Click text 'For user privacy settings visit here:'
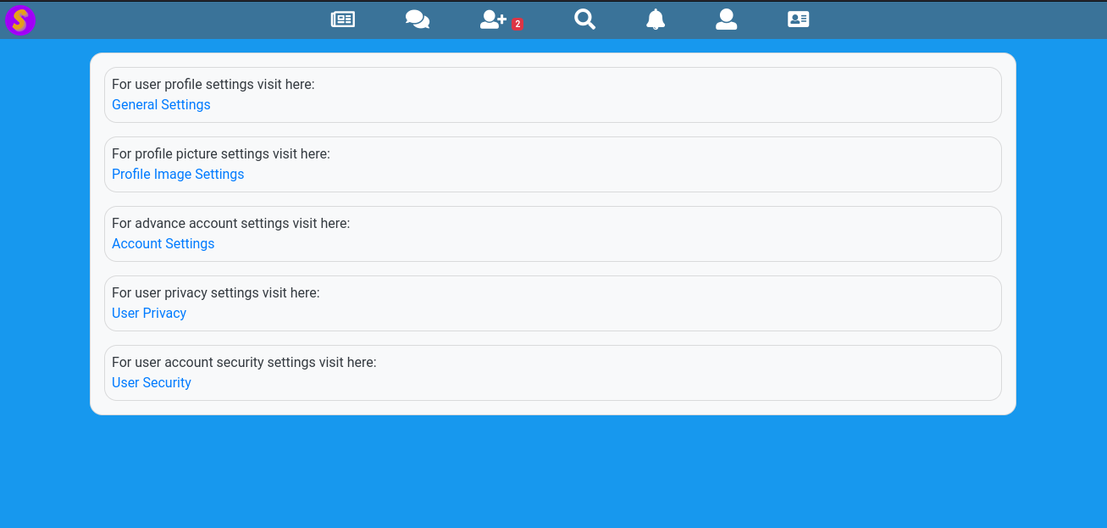This screenshot has width=1107, height=528. coord(216,293)
